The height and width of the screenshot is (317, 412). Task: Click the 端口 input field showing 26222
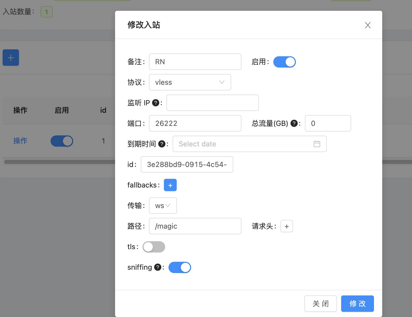[195, 123]
